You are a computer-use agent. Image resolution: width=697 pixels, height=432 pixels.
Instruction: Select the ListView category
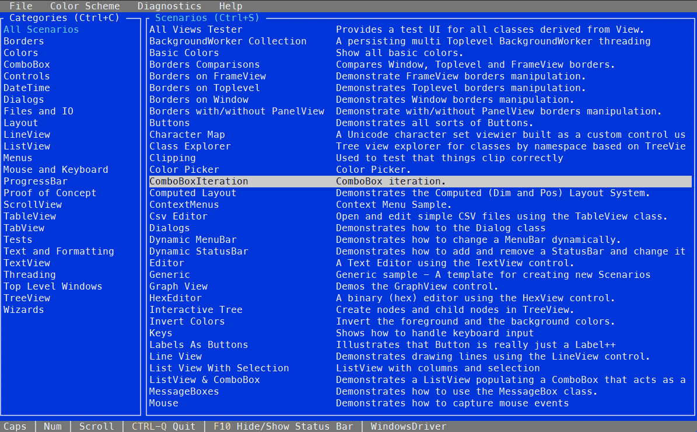click(x=27, y=146)
